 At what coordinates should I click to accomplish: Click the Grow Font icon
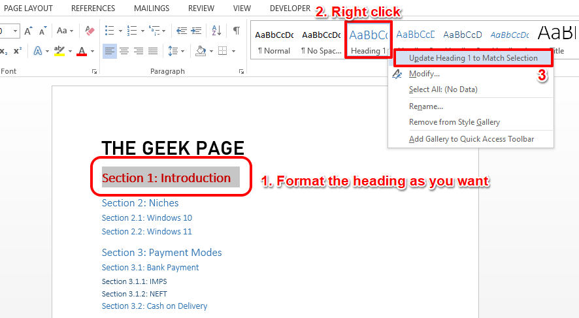pyautogui.click(x=29, y=31)
